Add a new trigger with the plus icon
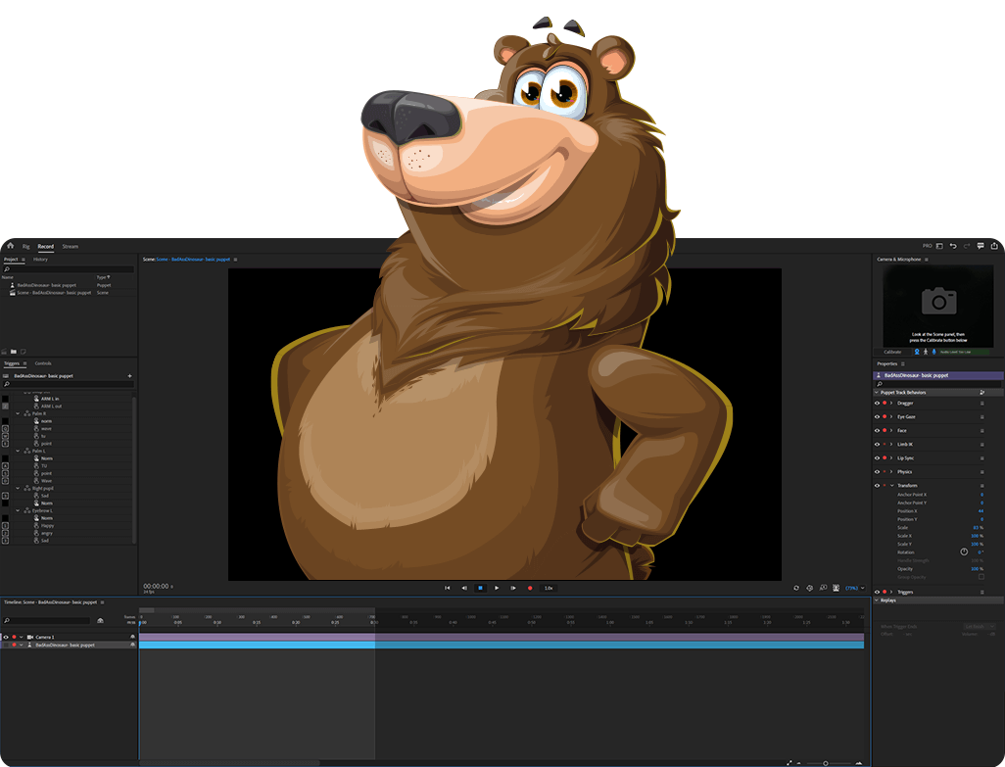 pyautogui.click(x=129, y=375)
